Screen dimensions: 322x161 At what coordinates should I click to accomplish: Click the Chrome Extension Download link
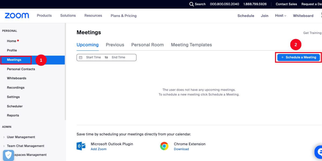[181, 149]
